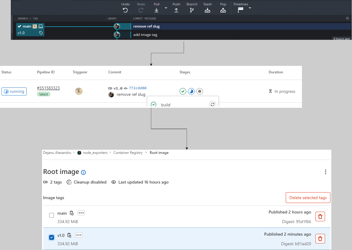Click the laptop local icon beside main
The width and height of the screenshot is (352, 250).
coord(41,26)
